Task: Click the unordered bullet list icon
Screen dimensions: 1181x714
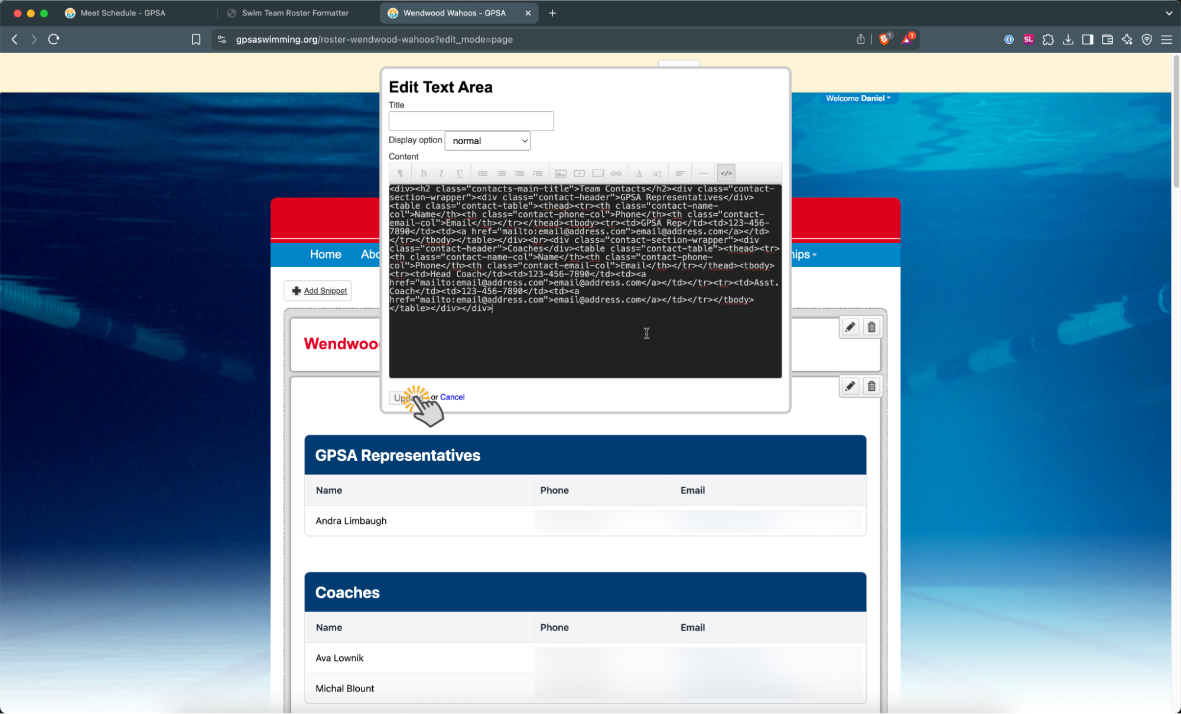Action: (483, 173)
